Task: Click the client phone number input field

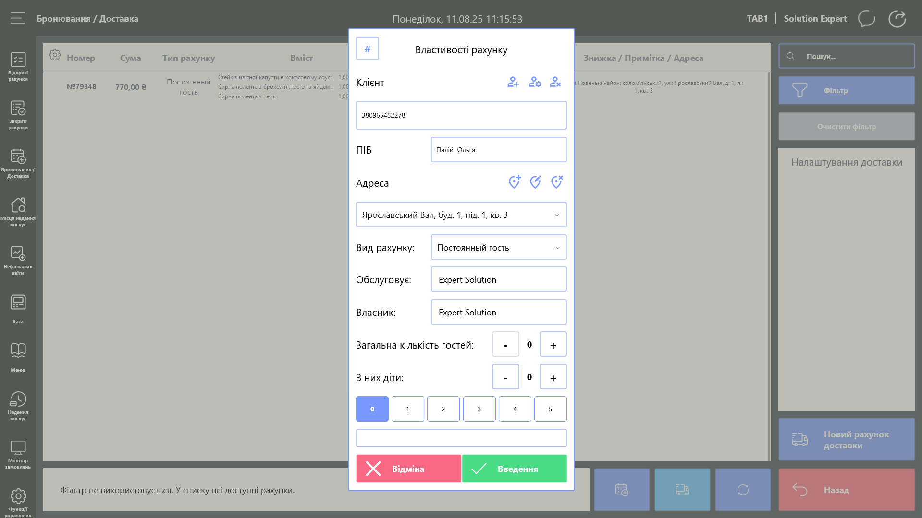Action: tap(461, 115)
